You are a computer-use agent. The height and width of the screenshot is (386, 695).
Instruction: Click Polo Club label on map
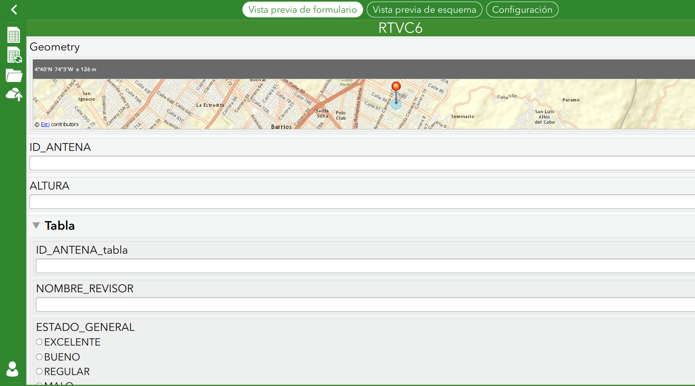341,116
